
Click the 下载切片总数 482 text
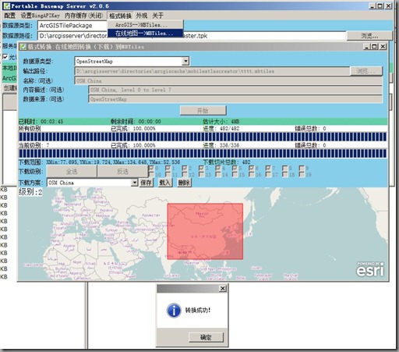click(x=227, y=162)
